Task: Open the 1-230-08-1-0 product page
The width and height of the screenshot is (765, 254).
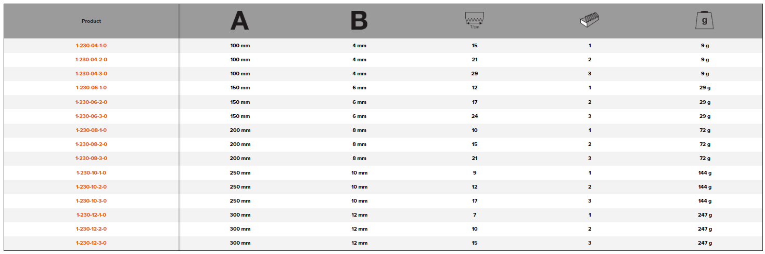Action: coord(91,130)
